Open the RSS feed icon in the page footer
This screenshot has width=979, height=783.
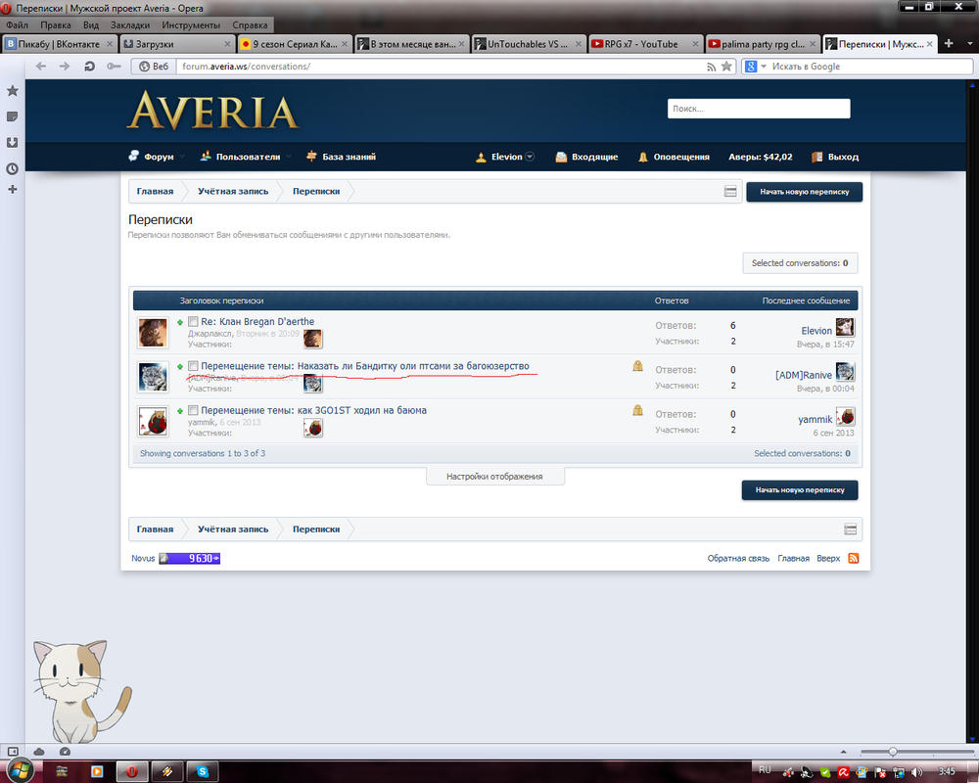(x=853, y=558)
